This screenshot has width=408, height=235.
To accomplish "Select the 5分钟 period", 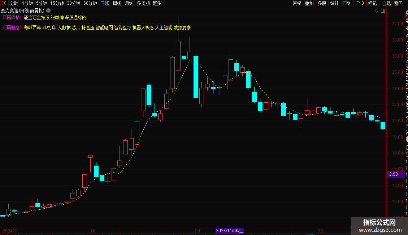I will pyautogui.click(x=42, y=3).
